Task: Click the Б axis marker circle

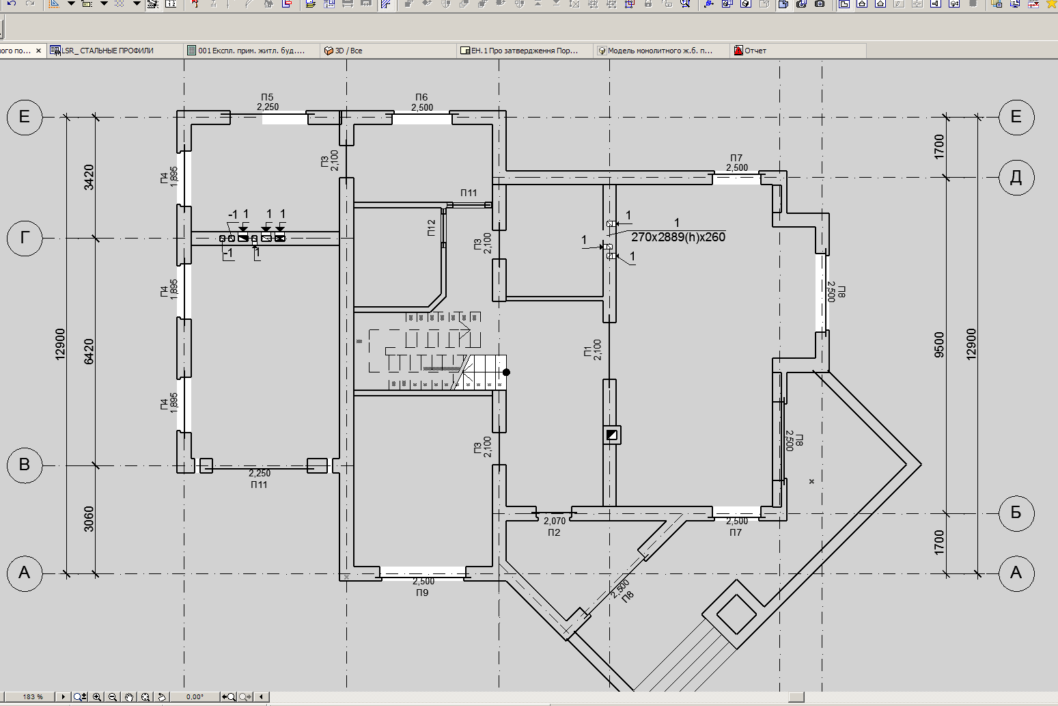Action: point(1016,513)
